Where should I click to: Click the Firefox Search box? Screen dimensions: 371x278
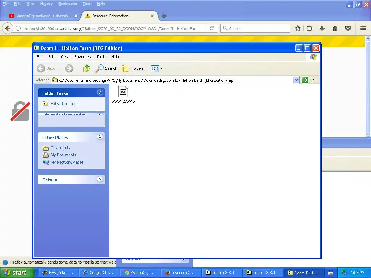pyautogui.click(x=255, y=28)
